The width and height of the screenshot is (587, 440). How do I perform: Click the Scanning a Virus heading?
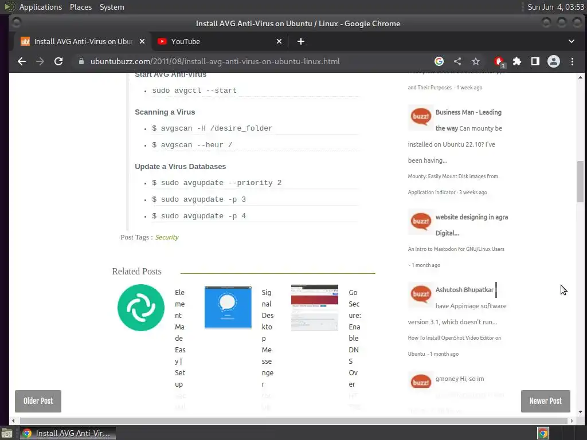(x=165, y=112)
